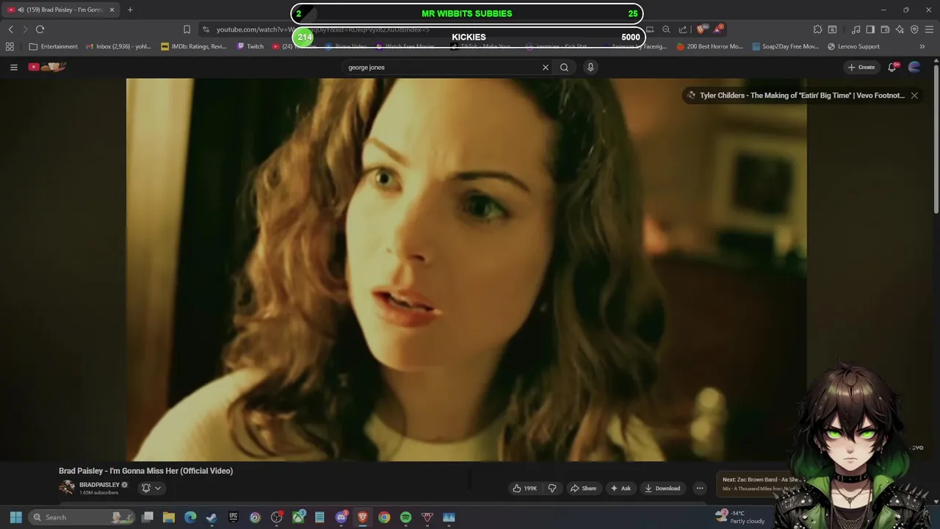This screenshot has width=940, height=529.
Task: Open IMDb Ratings bookmark
Action: [x=194, y=46]
